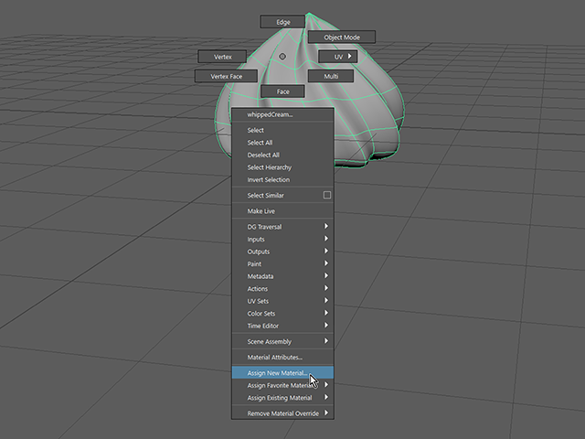Expand the UV Sets submenu
The image size is (585, 439).
pos(282,301)
